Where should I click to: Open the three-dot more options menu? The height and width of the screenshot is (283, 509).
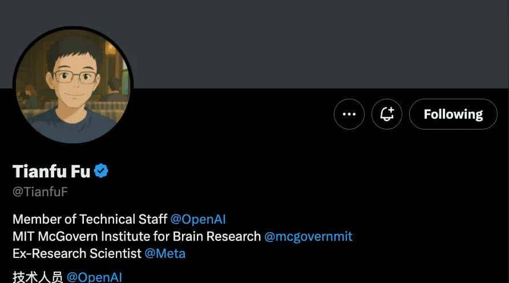(349, 114)
